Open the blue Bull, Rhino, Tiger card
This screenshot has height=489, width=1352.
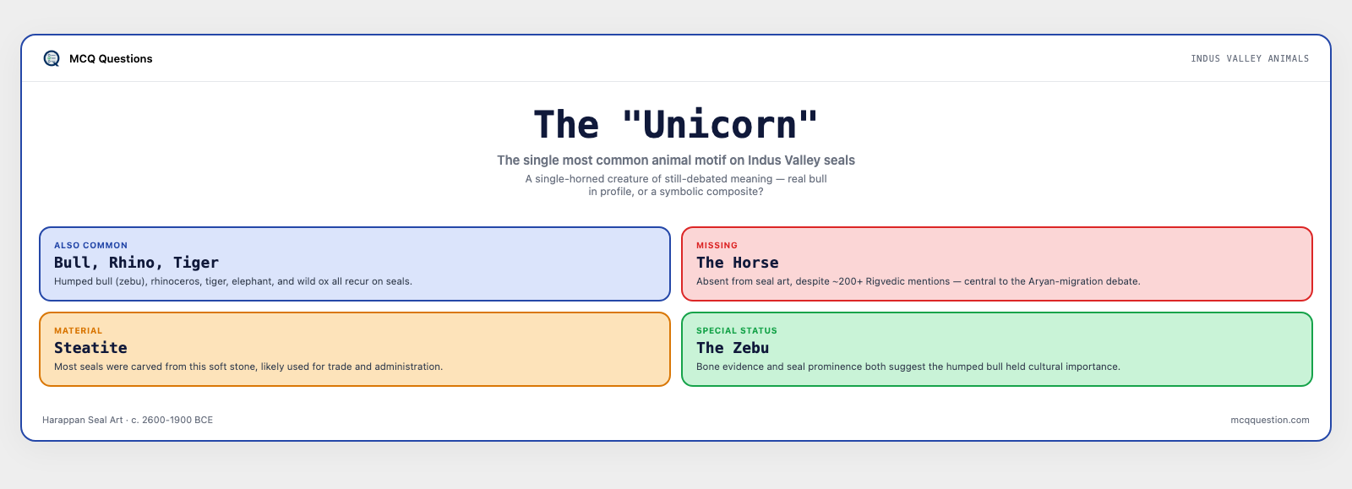355,264
